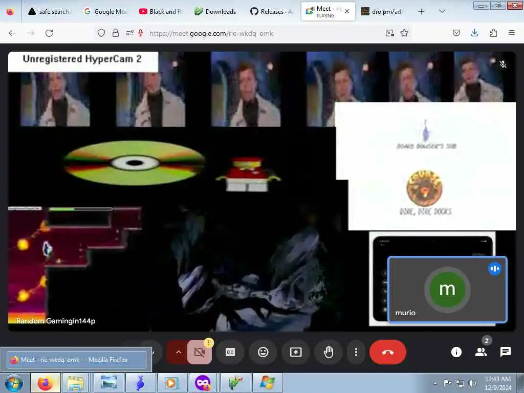Open Windows Explorer folder from taskbar
The image size is (524, 393).
point(76,383)
